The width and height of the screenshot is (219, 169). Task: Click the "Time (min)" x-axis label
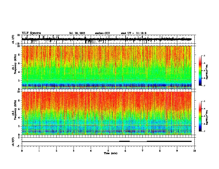click(x=111, y=153)
